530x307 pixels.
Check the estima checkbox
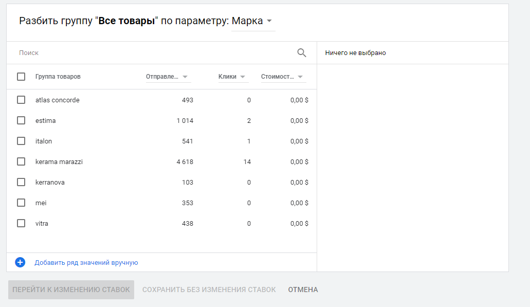[x=21, y=120]
